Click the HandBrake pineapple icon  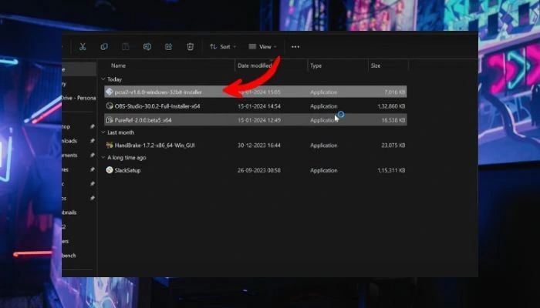(110, 145)
